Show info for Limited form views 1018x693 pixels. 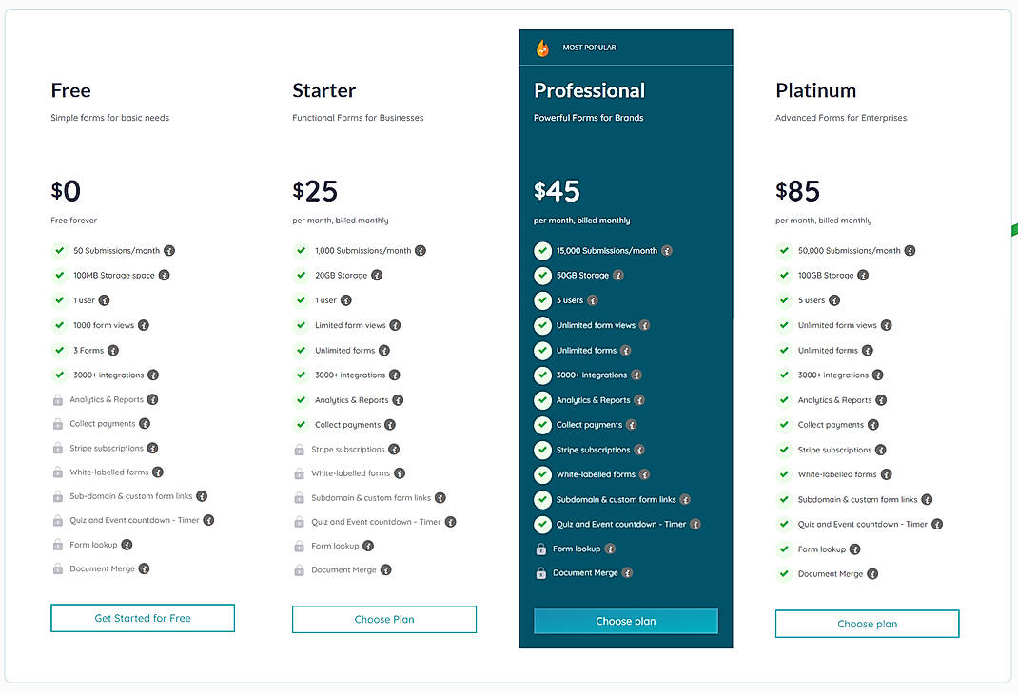click(x=395, y=325)
